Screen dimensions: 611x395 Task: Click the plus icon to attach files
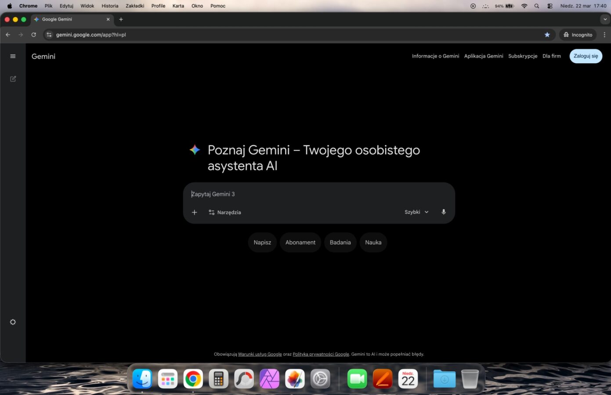pyautogui.click(x=194, y=212)
